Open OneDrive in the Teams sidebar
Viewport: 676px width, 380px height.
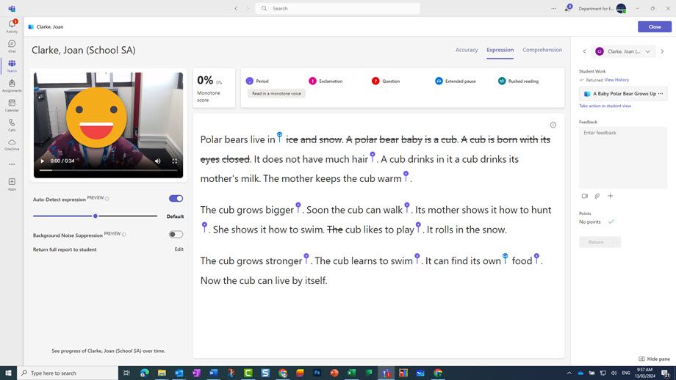12,145
